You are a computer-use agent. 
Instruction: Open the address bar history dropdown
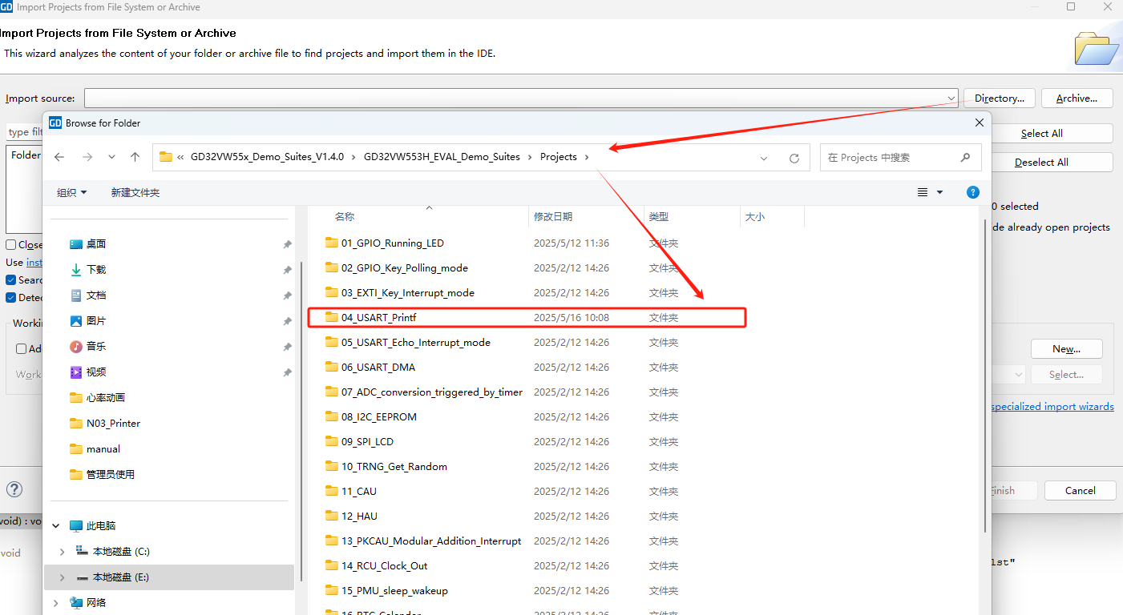(764, 158)
